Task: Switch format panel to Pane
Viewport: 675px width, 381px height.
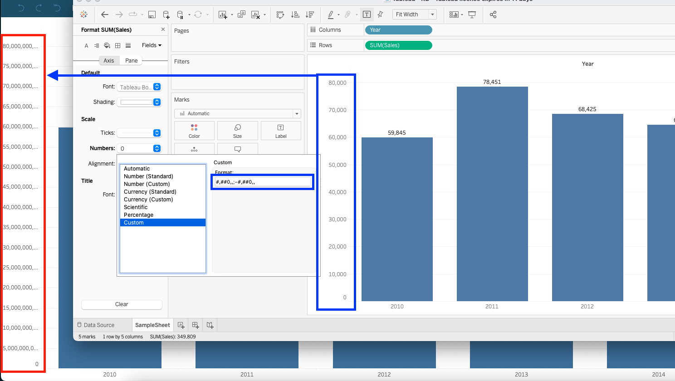Action: coord(131,61)
